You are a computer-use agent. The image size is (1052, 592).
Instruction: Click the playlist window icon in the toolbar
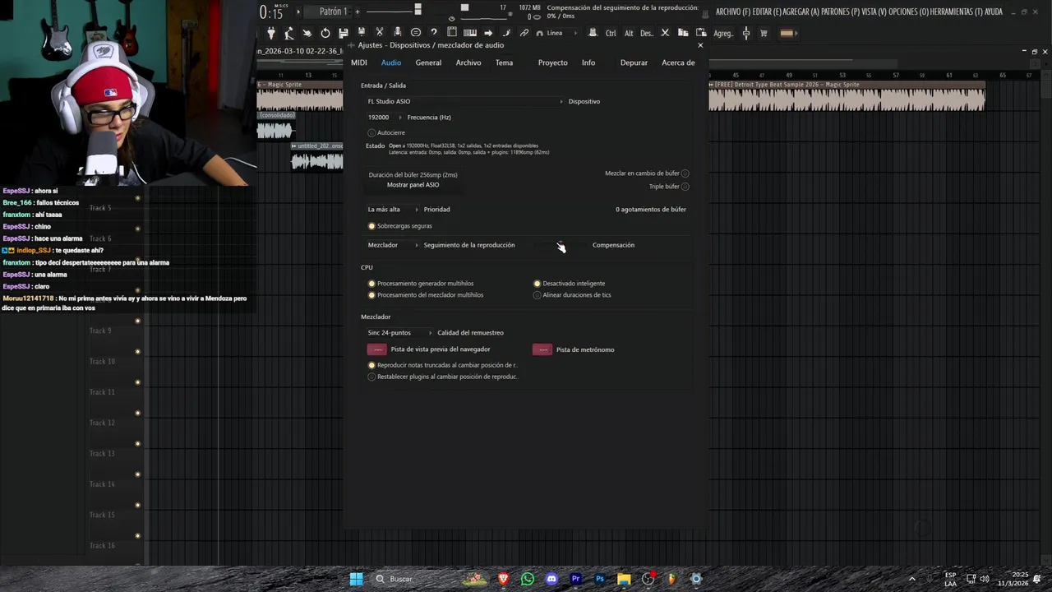[452, 33]
